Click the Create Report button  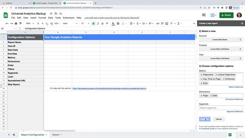[205, 119]
